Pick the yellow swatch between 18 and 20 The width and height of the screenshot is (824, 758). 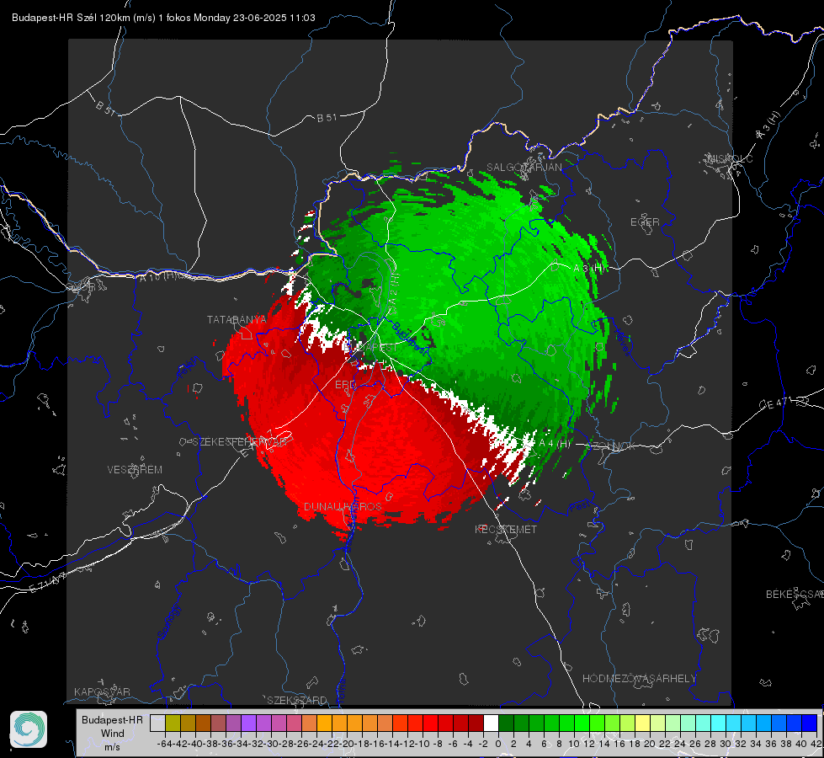(x=643, y=723)
